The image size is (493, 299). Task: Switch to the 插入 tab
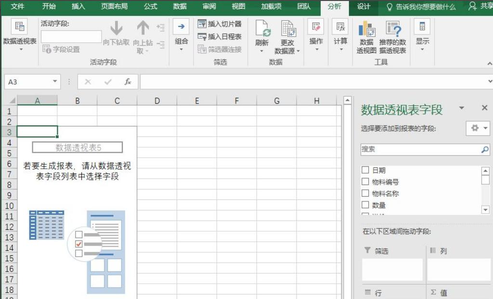click(78, 6)
